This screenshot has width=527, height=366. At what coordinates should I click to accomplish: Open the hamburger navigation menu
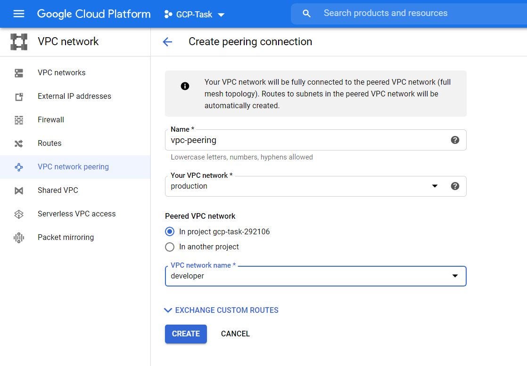coord(19,14)
